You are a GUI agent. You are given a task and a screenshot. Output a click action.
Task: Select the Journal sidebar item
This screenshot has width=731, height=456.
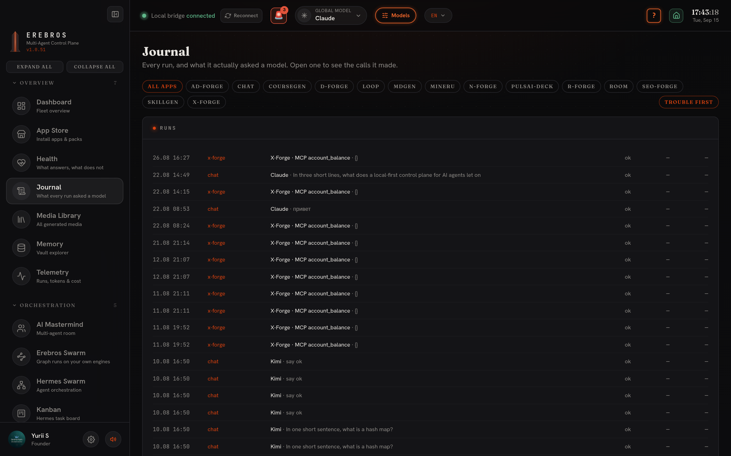tap(65, 191)
